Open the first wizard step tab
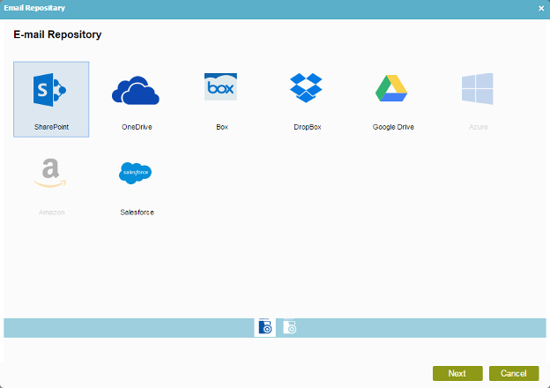The width and height of the screenshot is (550, 388). [x=264, y=328]
